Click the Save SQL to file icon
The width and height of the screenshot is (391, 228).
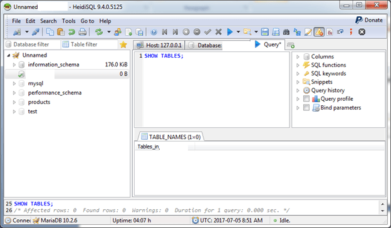tap(264, 32)
